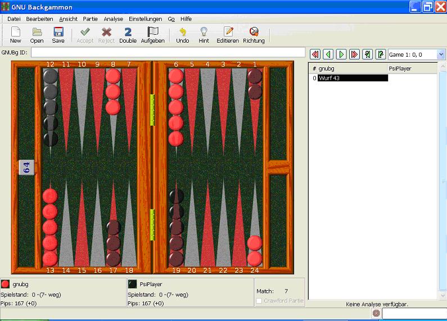
Task: Click the GNU Backgammon title bar icon
Action: (x=5, y=7)
